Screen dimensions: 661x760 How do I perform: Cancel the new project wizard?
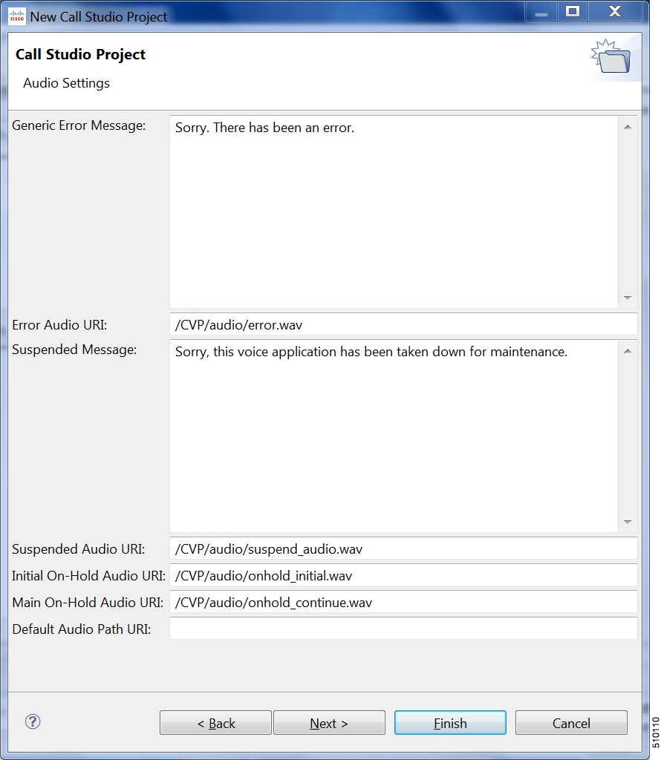(x=571, y=723)
